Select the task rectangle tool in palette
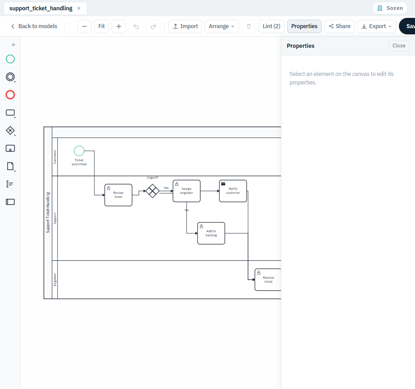This screenshot has width=415, height=389. (x=10, y=113)
